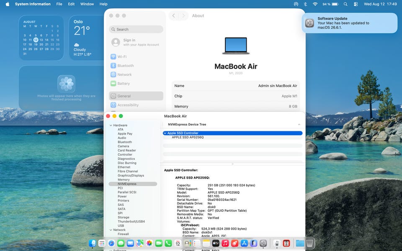This screenshot has width=402, height=251.
Task: Select Thunderbolt/USB4 in Hardware list
Action: point(131,222)
